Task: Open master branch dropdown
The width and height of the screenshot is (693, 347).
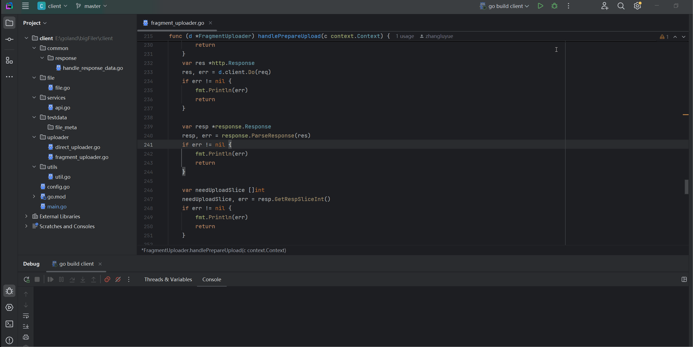Action: (x=91, y=6)
